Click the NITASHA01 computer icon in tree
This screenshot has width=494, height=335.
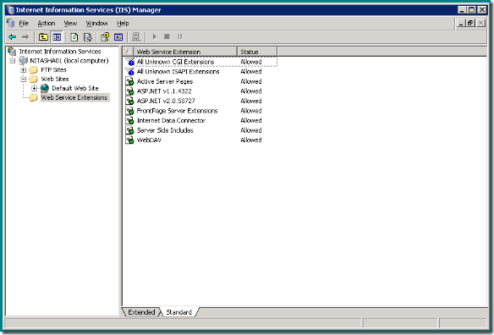[24, 61]
